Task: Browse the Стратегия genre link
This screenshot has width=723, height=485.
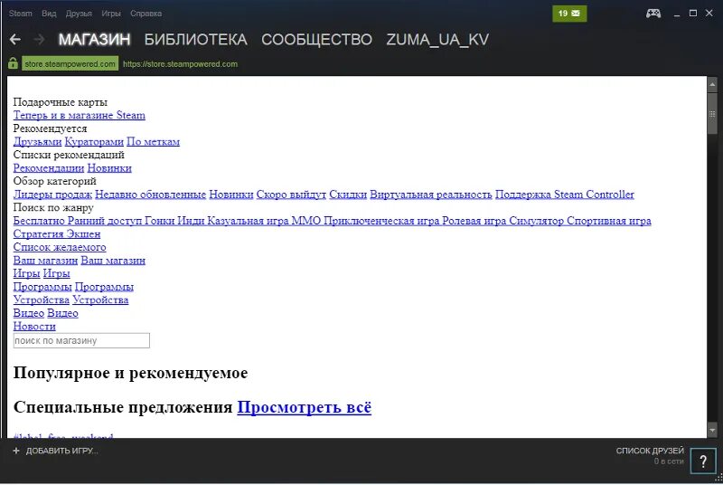Action: [x=38, y=234]
